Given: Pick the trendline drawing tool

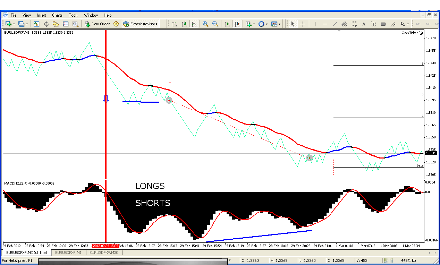Looking at the screenshot, I should coord(335,24).
